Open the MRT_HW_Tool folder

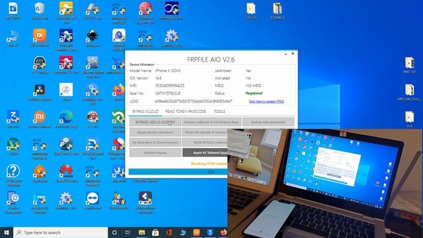[x=410, y=93]
